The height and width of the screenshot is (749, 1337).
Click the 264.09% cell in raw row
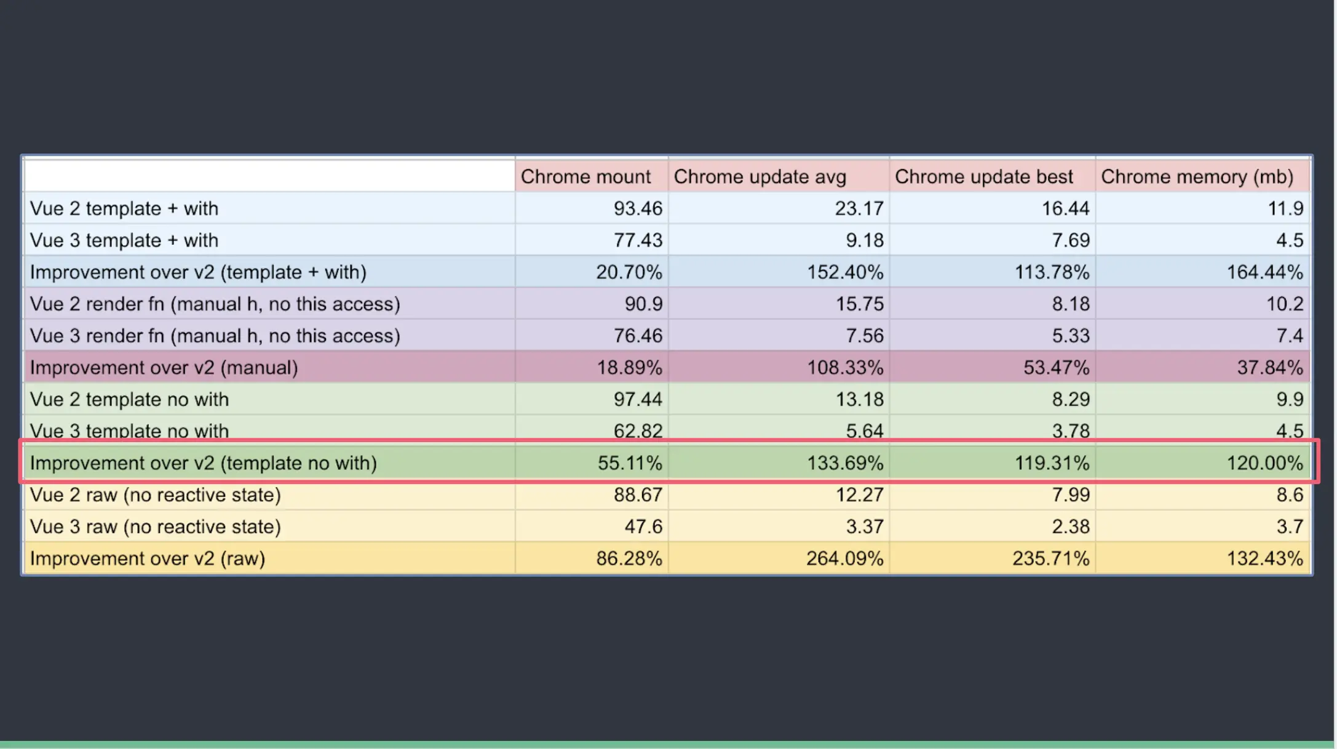[844, 558]
